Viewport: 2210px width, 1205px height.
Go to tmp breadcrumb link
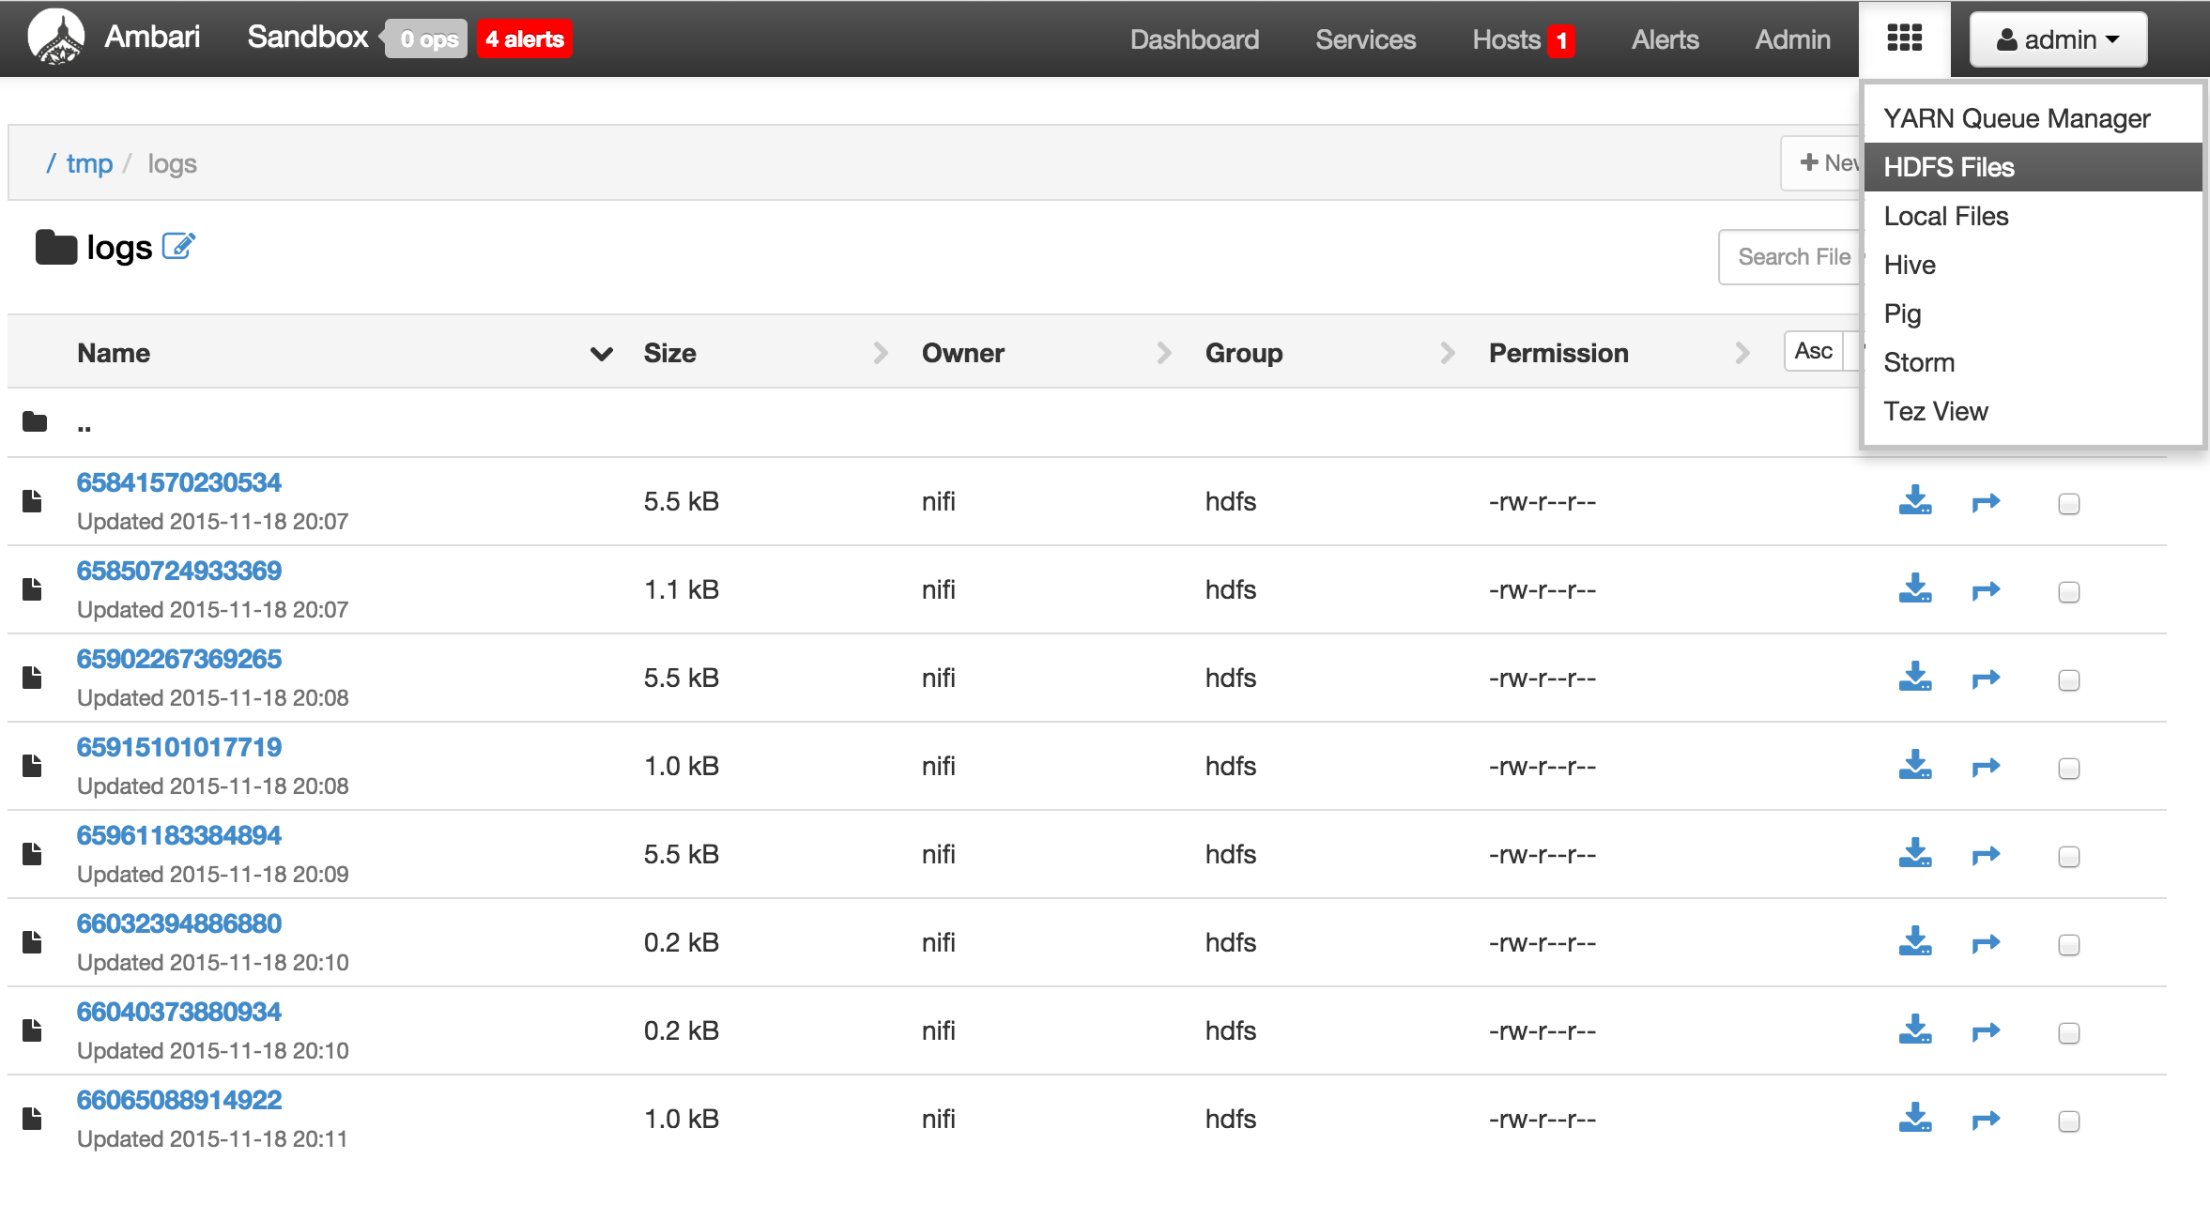coord(89,164)
